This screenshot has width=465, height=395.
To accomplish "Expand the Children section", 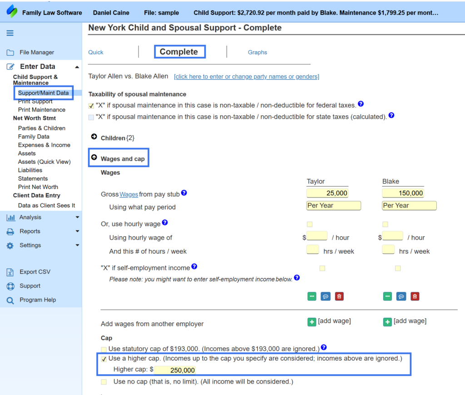I will [94, 136].
